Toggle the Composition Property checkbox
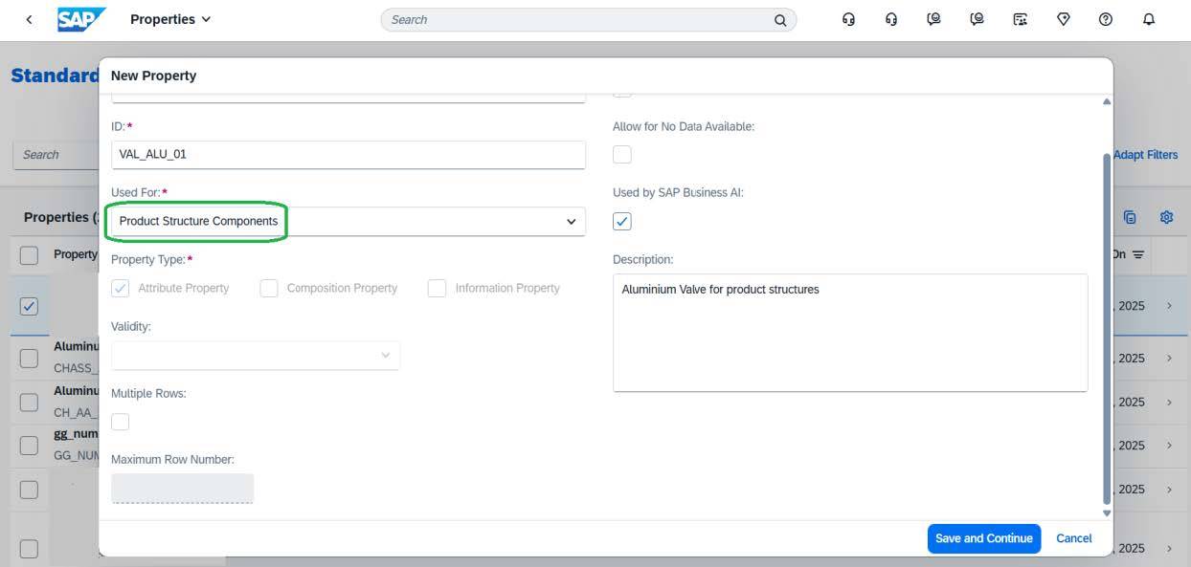 point(269,288)
